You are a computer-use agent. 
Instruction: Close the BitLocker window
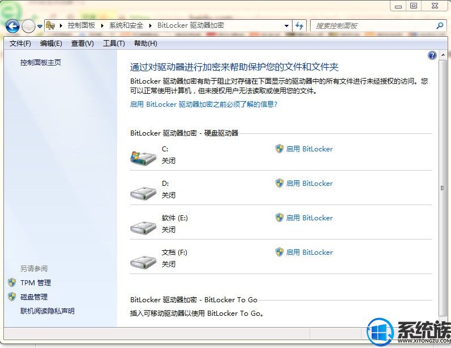pyautogui.click(x=435, y=6)
